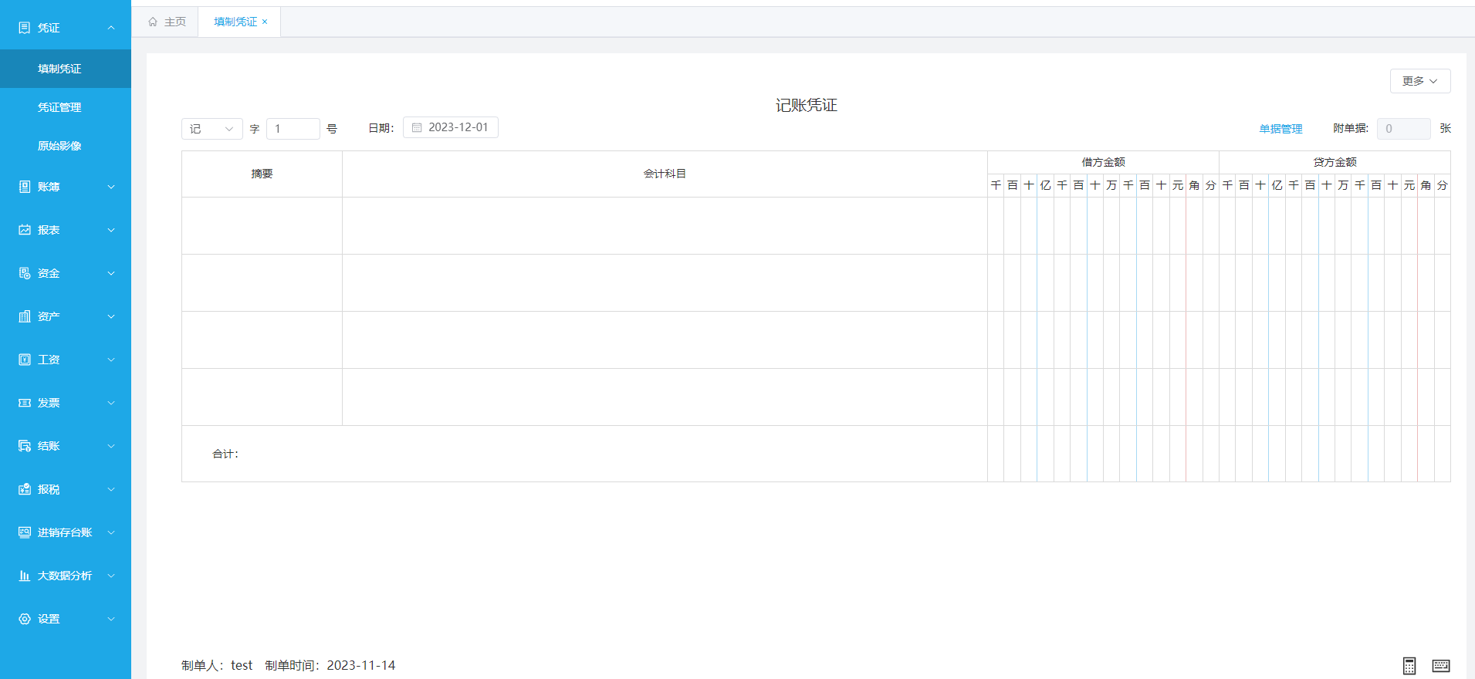
Task: Open the 进销存台账 sidebar menu
Action: pos(66,532)
